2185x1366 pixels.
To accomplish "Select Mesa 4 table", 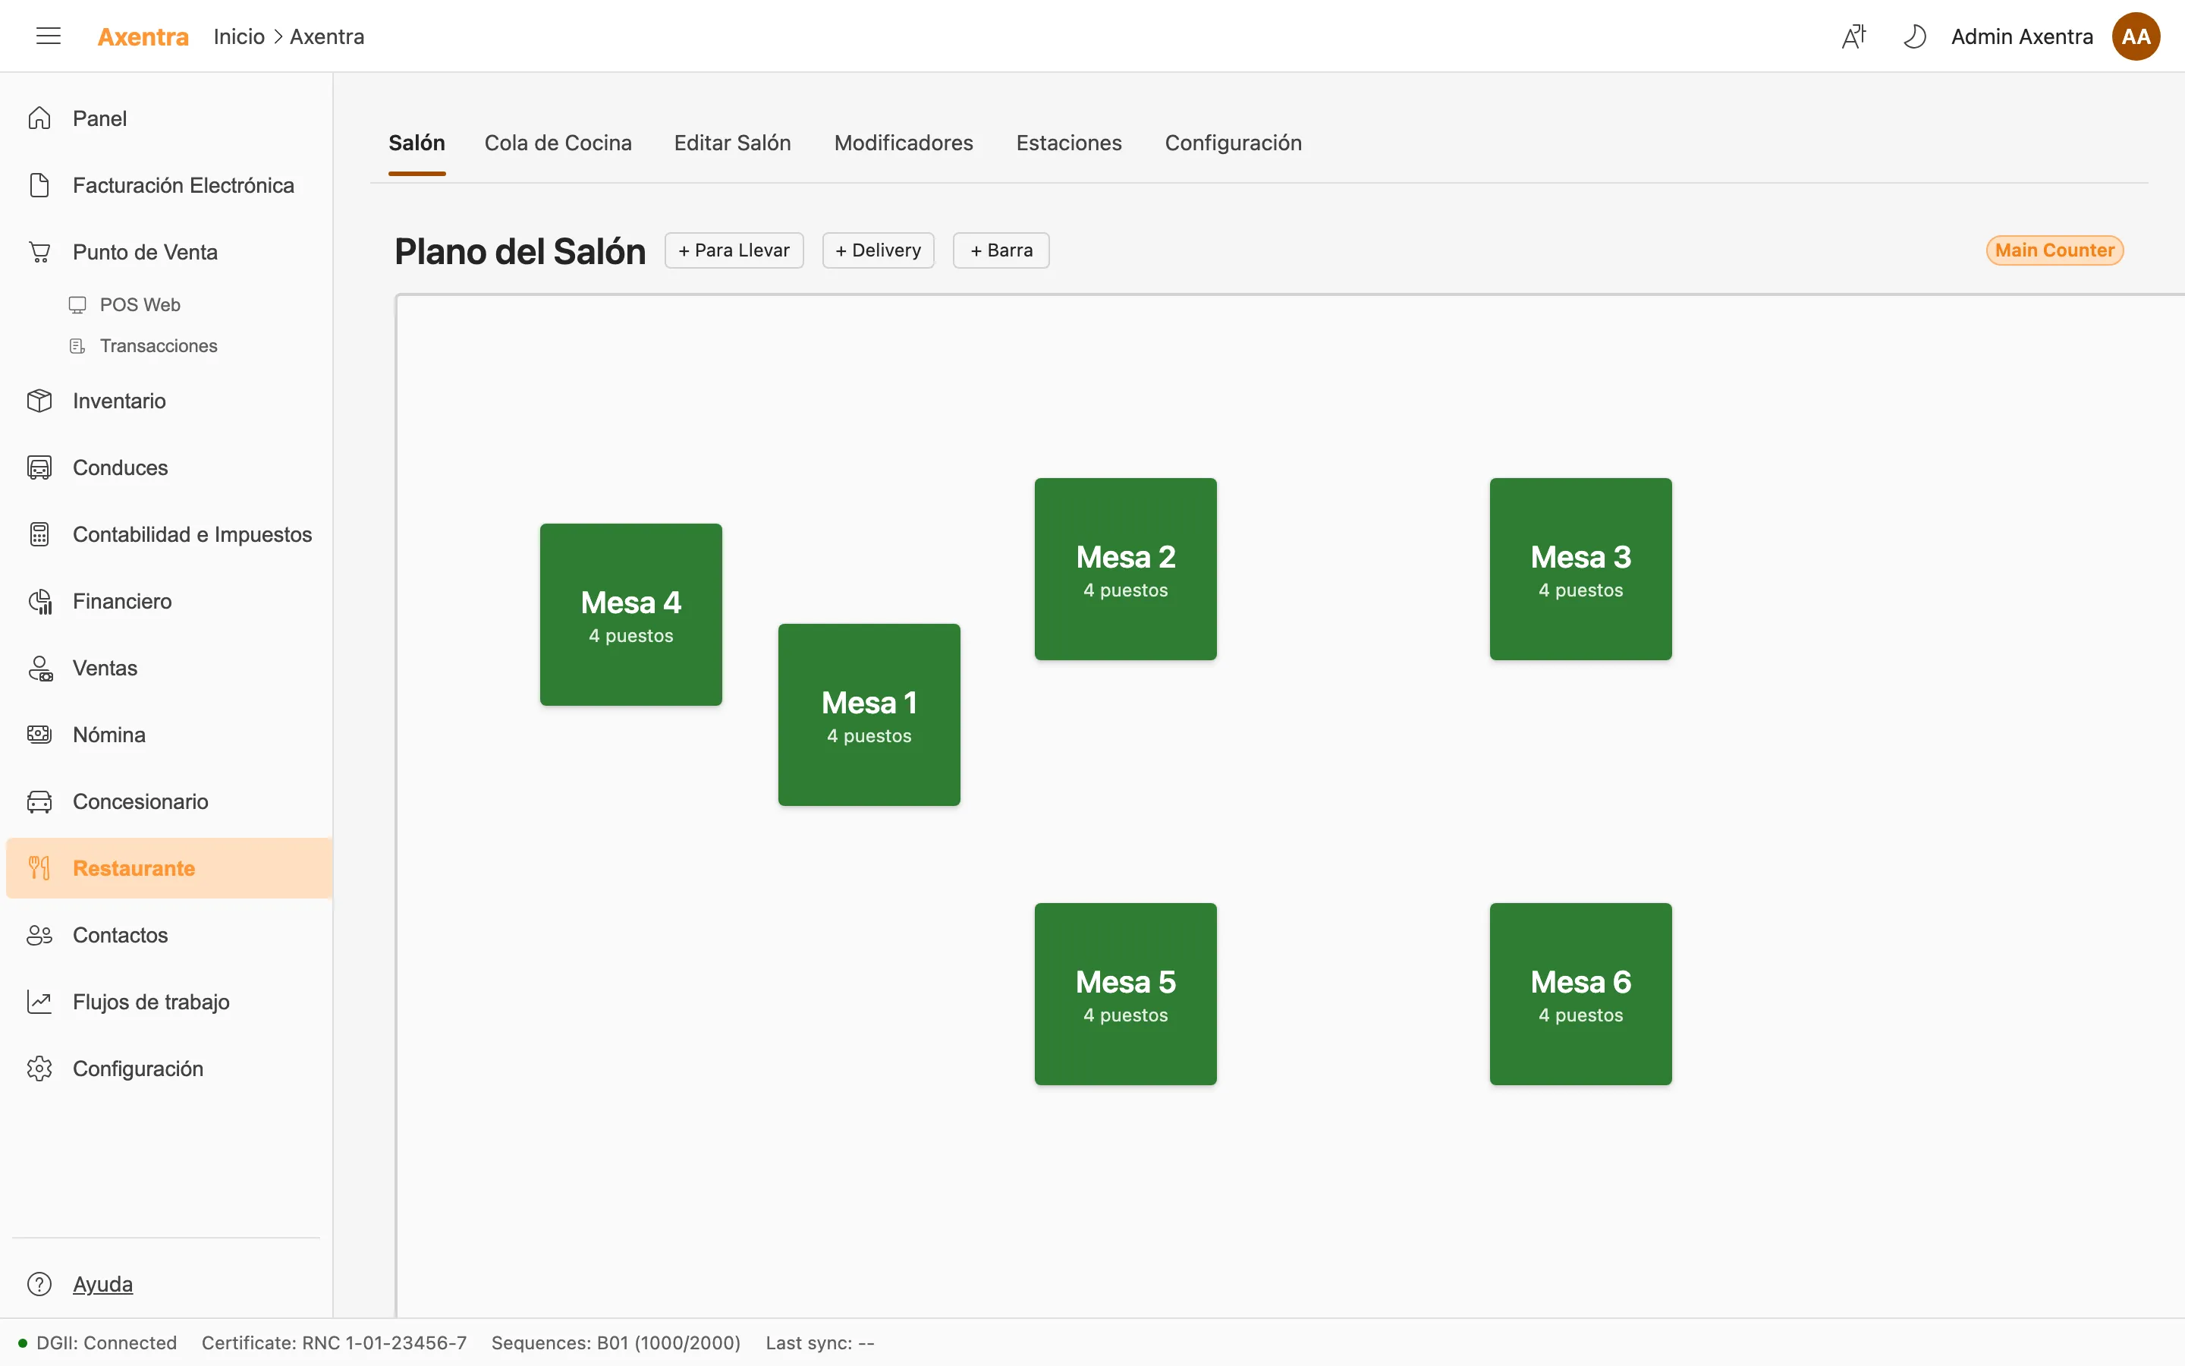I will coord(630,615).
